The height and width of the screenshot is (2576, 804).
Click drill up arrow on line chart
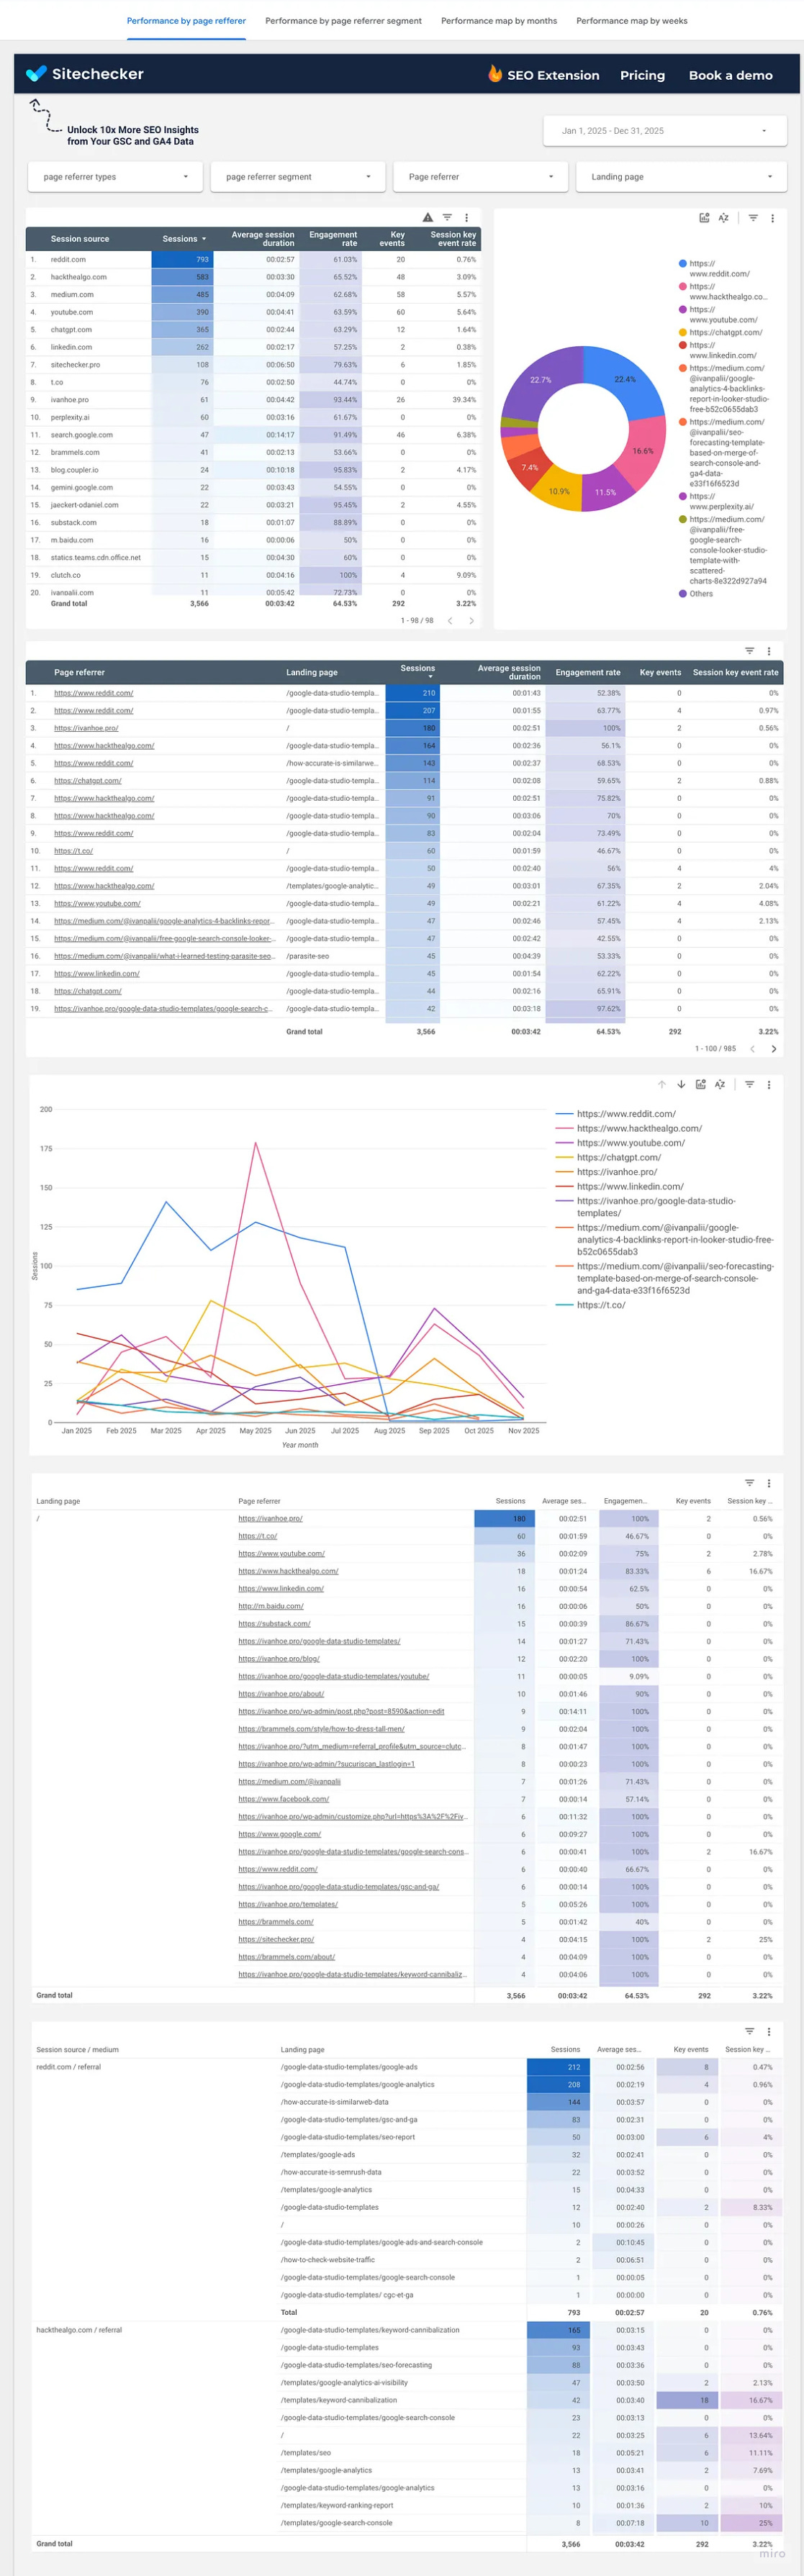[662, 1084]
